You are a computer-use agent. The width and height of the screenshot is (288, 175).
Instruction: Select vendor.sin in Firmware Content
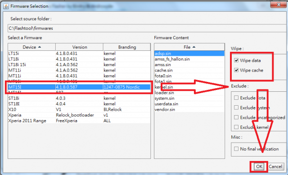click(x=189, y=109)
